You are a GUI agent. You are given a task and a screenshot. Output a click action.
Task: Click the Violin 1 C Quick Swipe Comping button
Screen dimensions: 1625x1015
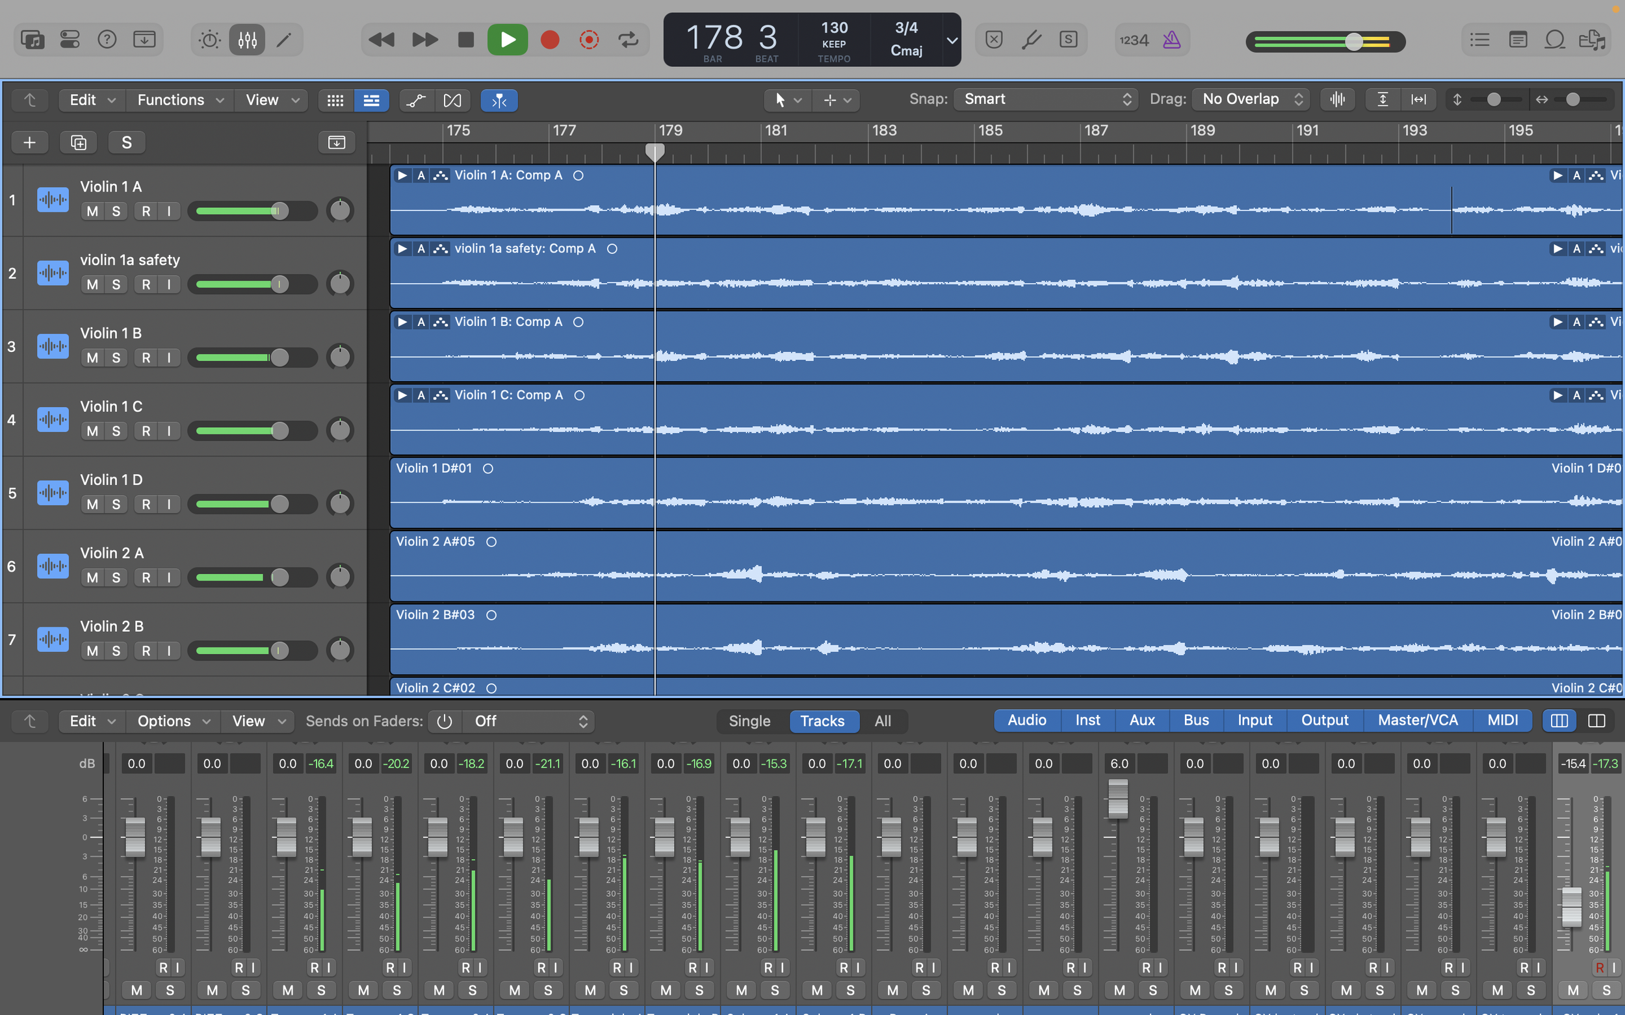point(441,395)
